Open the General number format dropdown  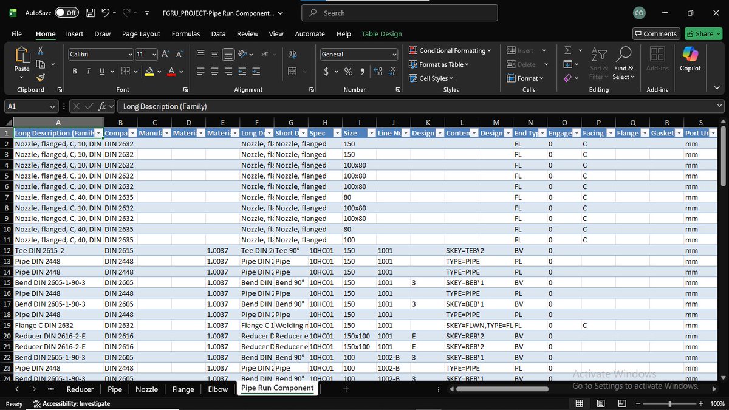click(x=394, y=54)
